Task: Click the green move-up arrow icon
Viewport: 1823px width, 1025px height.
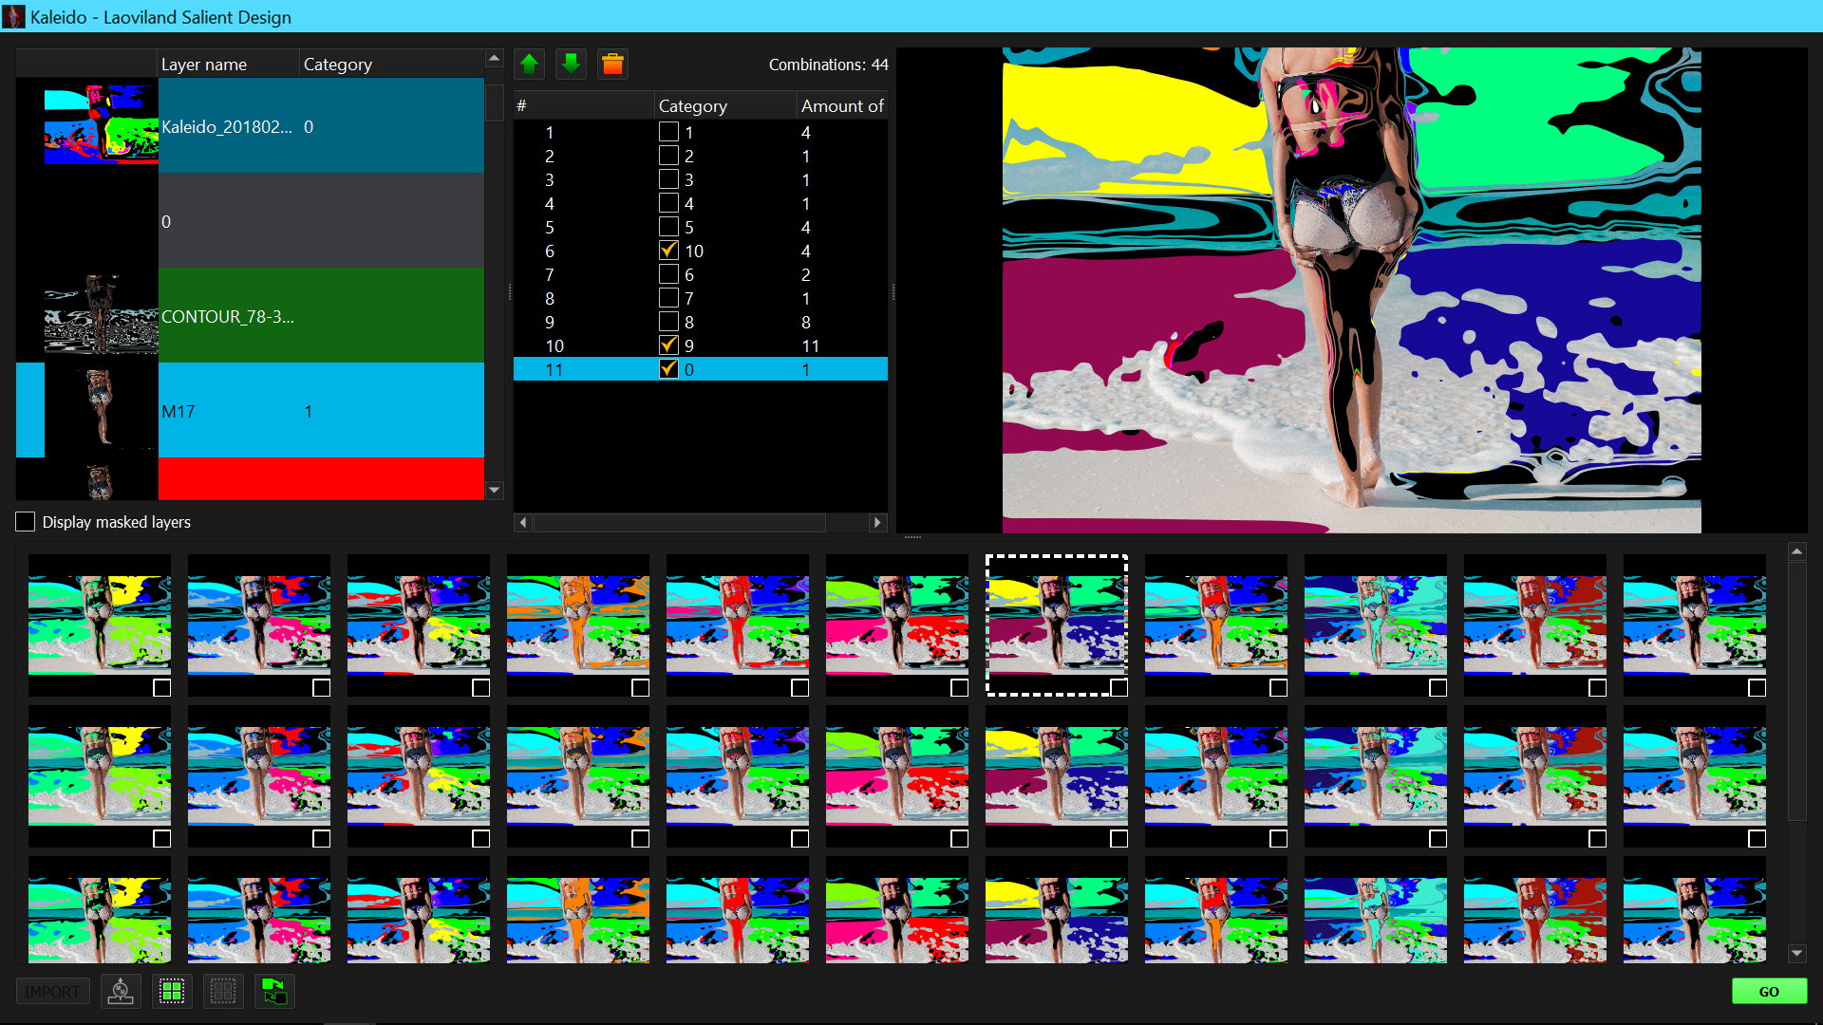Action: pos(530,65)
